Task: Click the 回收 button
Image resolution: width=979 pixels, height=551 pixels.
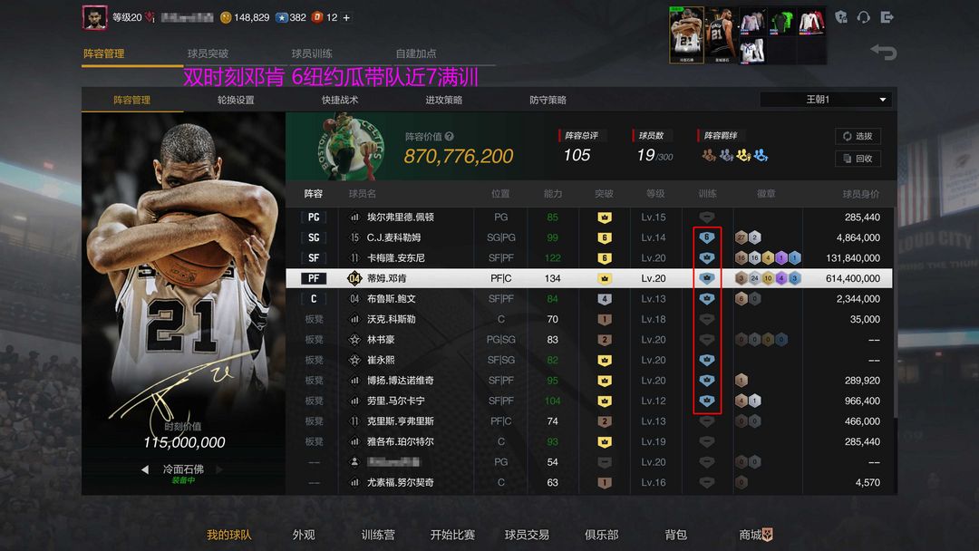Action: point(858,159)
